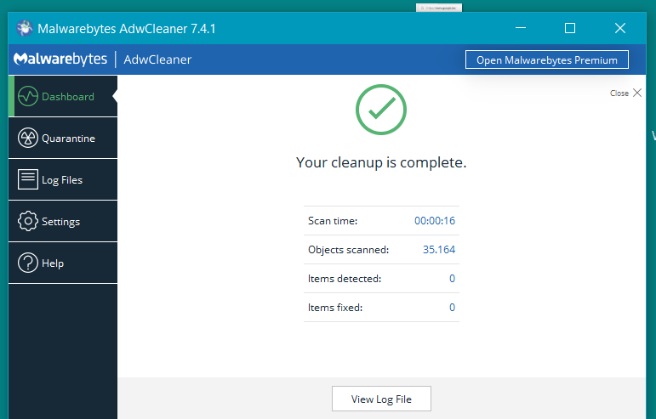Screen dimensions: 656x419
Task: Click the 'Your cleanup is complete' heading
Action: click(380, 162)
